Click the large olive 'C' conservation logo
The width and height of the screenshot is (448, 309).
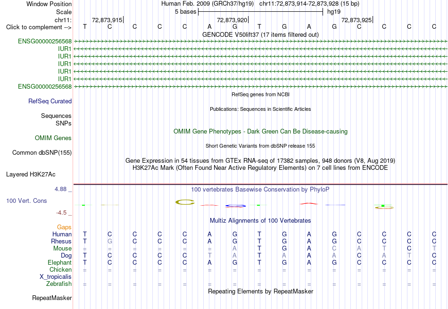tap(185, 202)
